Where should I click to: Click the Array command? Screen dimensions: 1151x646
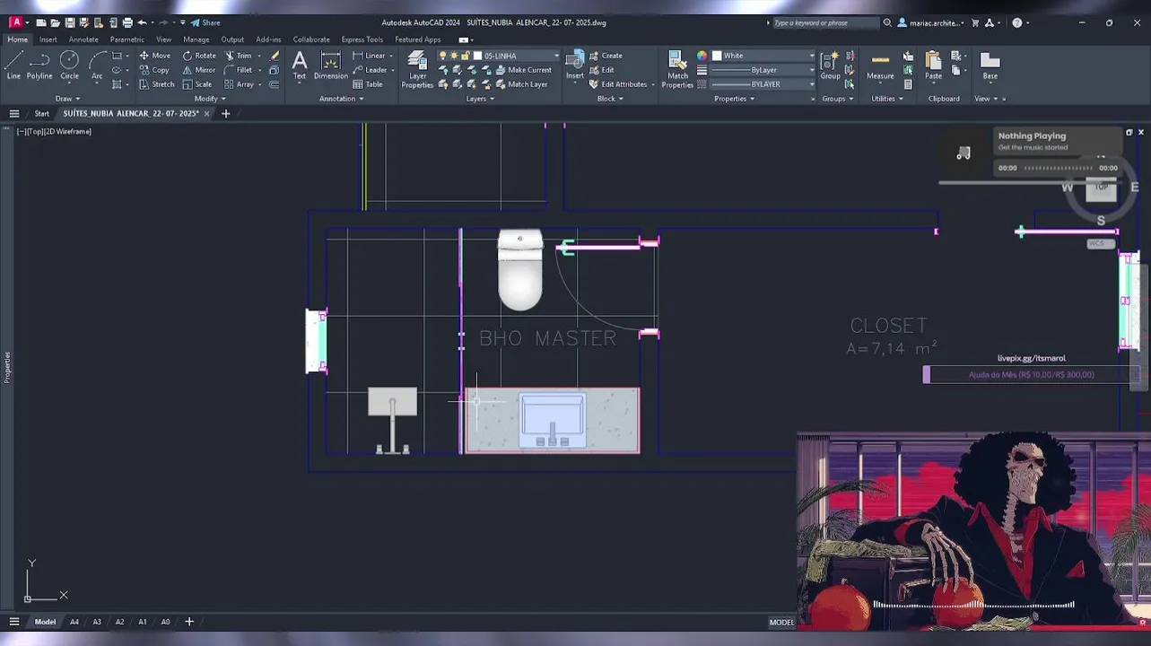[239, 84]
